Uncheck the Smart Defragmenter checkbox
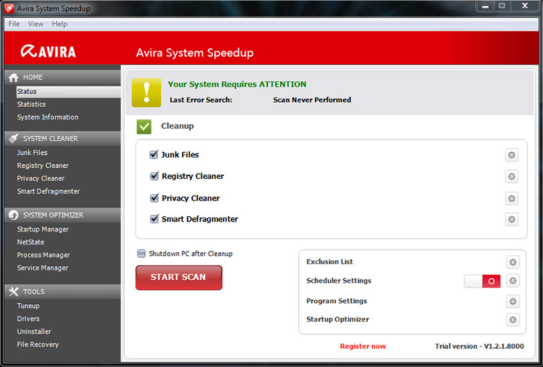Image resolution: width=543 pixels, height=367 pixels. tap(153, 219)
